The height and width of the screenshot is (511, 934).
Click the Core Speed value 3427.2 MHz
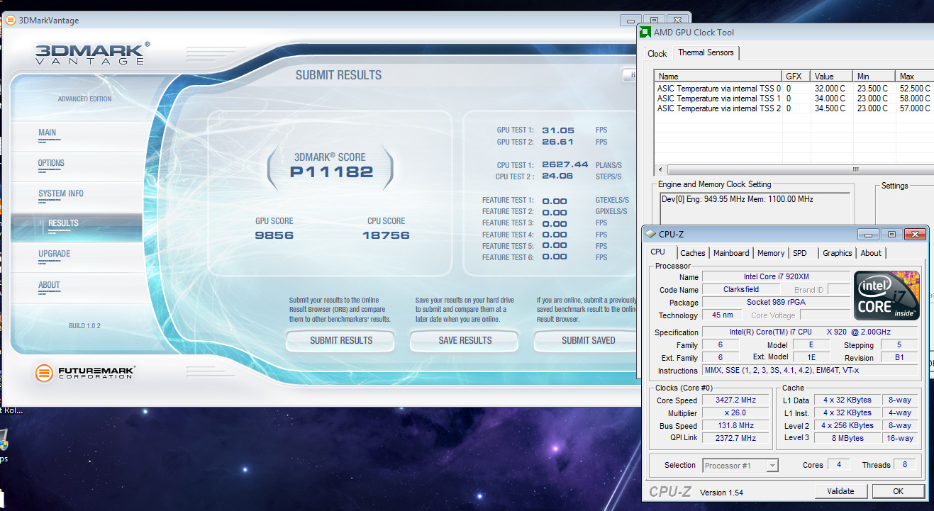(x=735, y=400)
